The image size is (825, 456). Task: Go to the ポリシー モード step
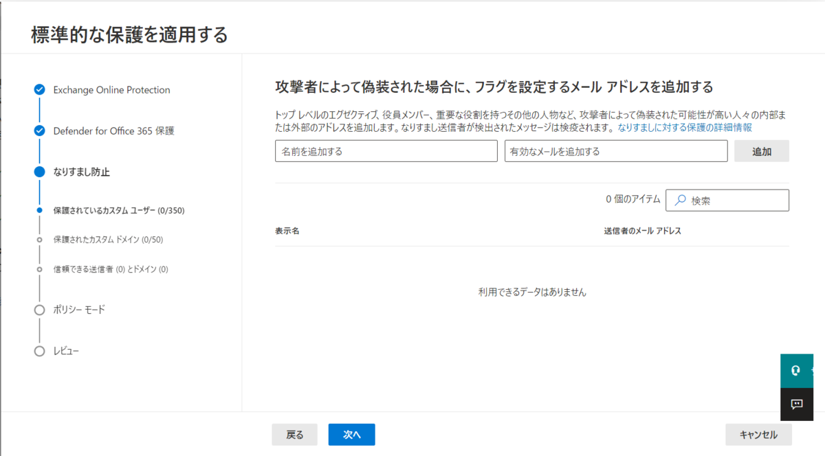[79, 310]
